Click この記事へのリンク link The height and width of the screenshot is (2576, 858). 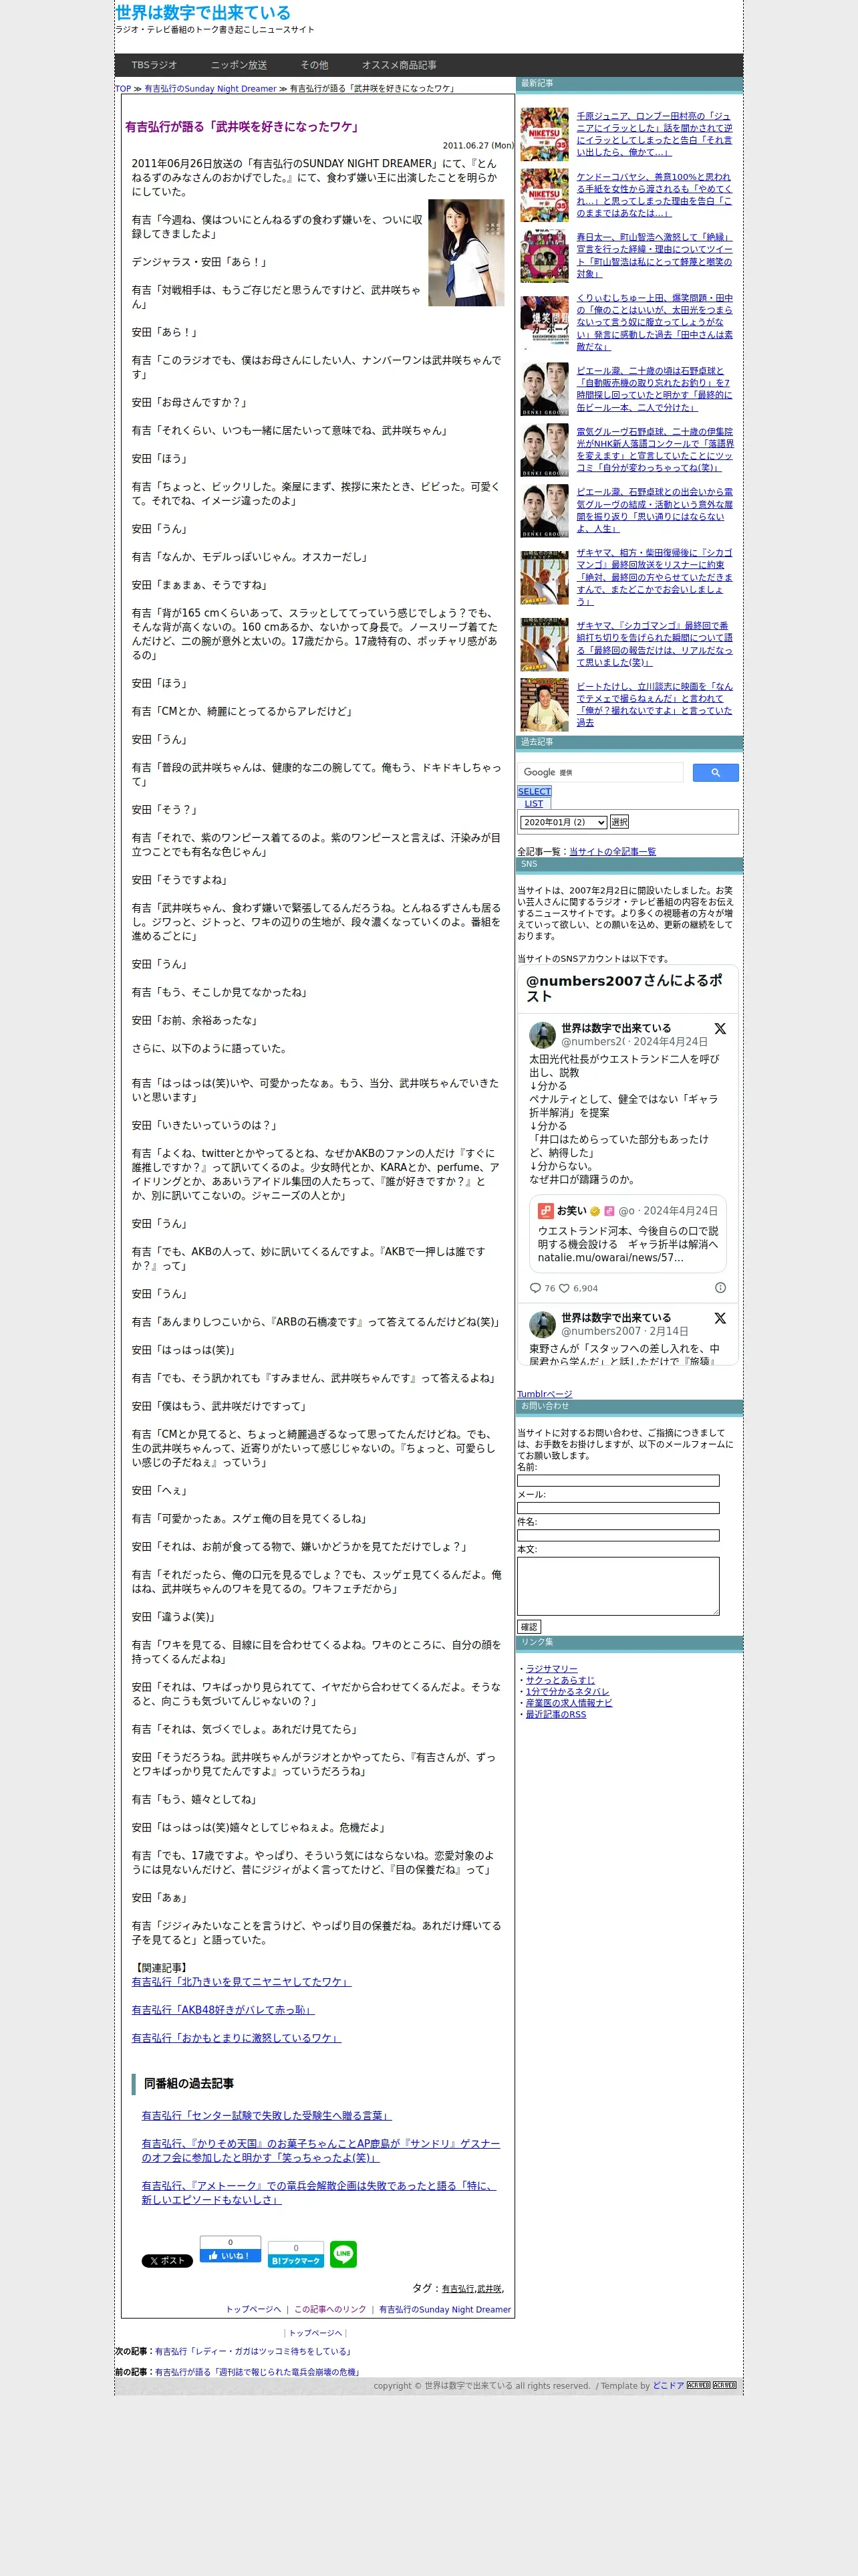(x=329, y=2309)
